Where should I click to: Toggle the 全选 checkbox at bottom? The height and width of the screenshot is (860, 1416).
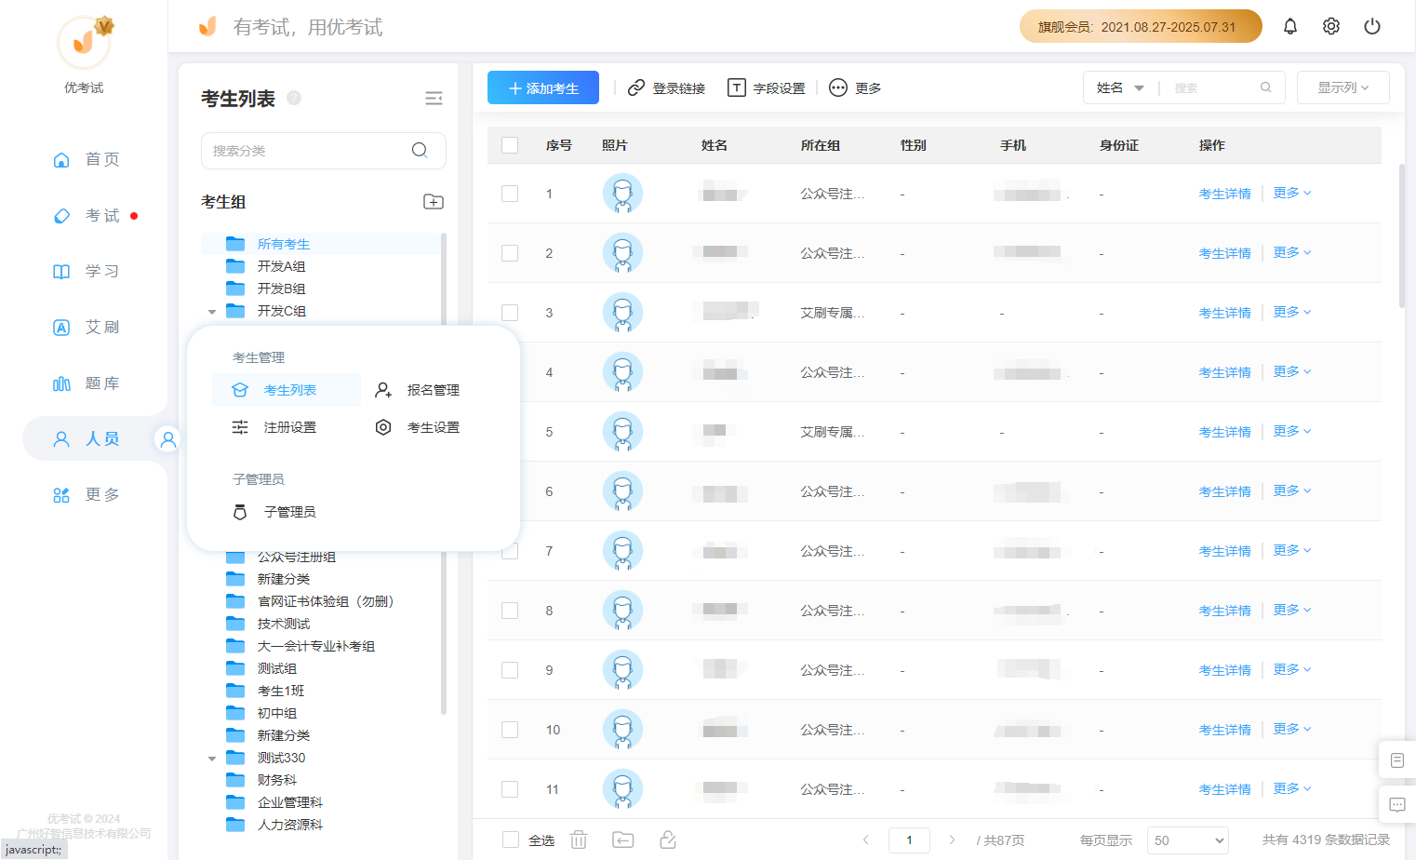(x=510, y=840)
